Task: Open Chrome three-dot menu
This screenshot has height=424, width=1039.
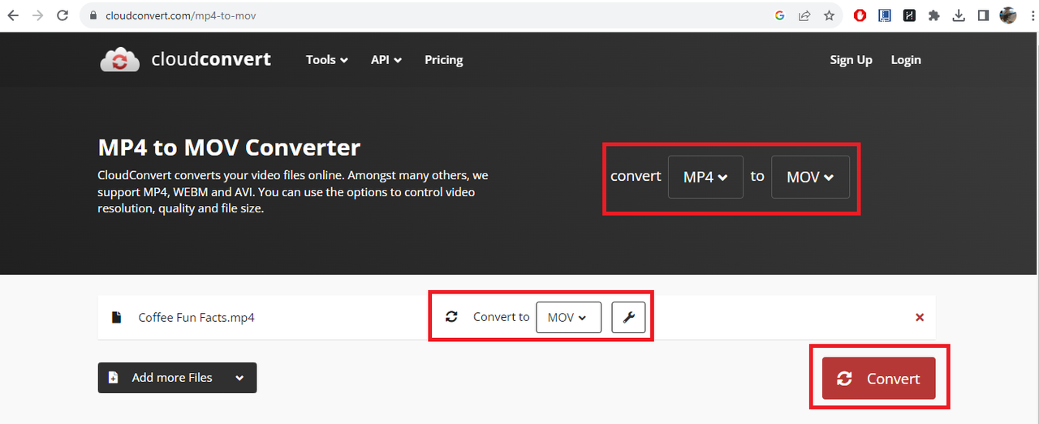Action: (x=1031, y=15)
